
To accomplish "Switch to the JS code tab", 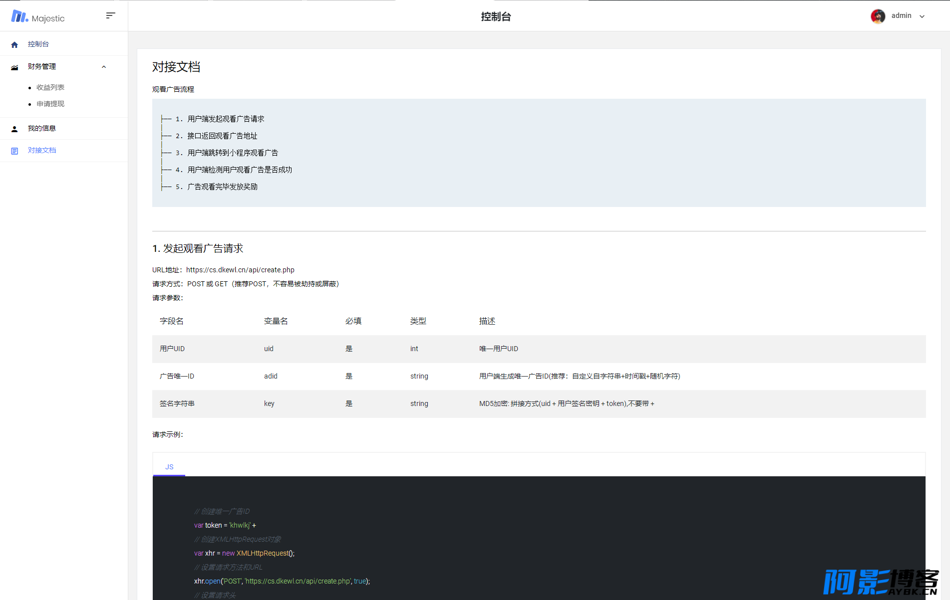I will pyautogui.click(x=169, y=467).
